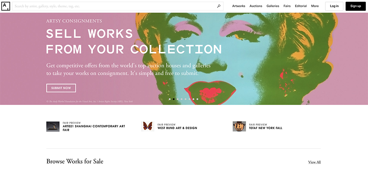Screen dimensions: 368x171
Task: Click the black Sign up button
Action: click(x=355, y=6)
